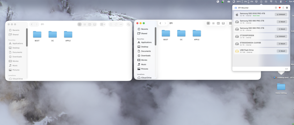Viewport: 294px width, 125px height.
Task: Go forward in active Finder window
Action: [x=165, y=23]
